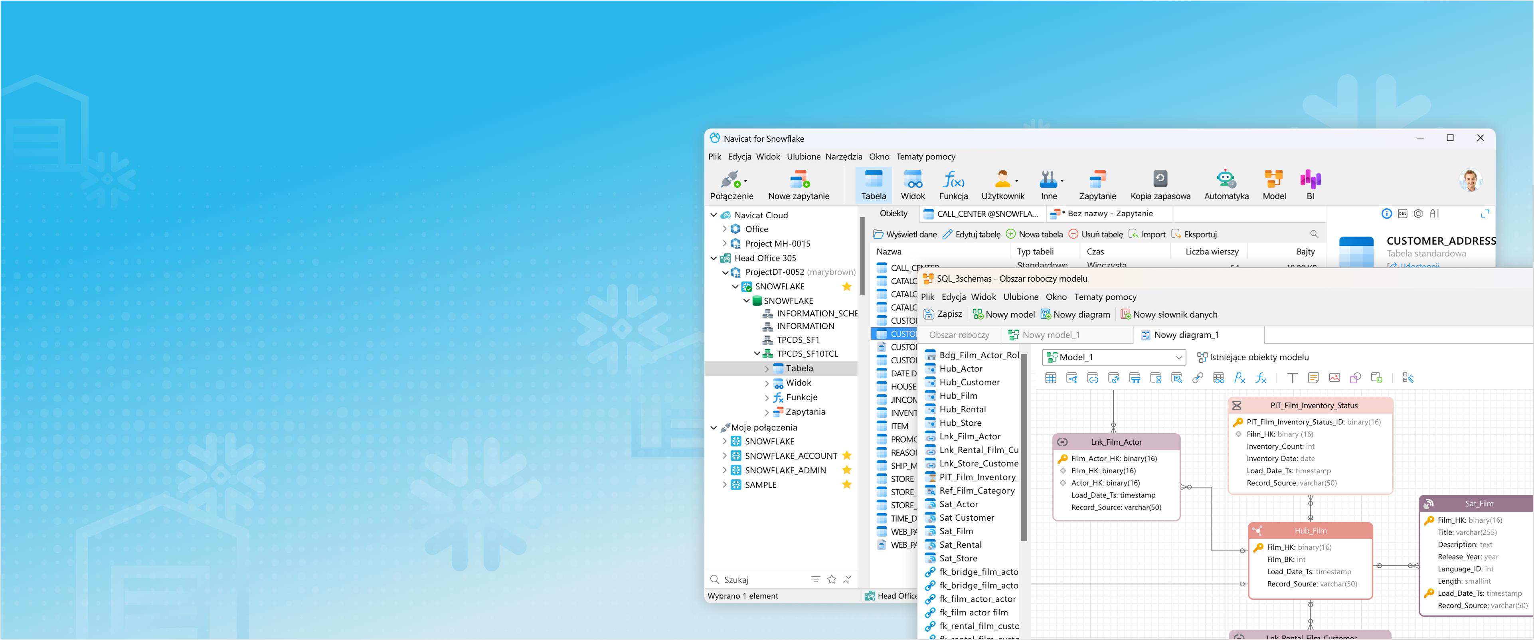Screen dimensions: 1534x640
Task: Open the Automatyka tool
Action: coord(1226,185)
